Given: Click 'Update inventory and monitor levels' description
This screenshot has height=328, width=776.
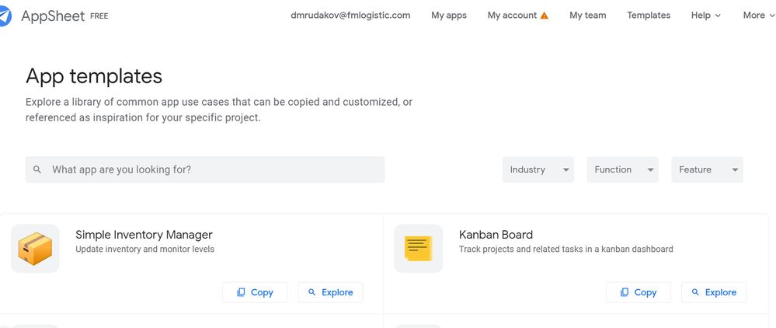Looking at the screenshot, I should tap(145, 249).
